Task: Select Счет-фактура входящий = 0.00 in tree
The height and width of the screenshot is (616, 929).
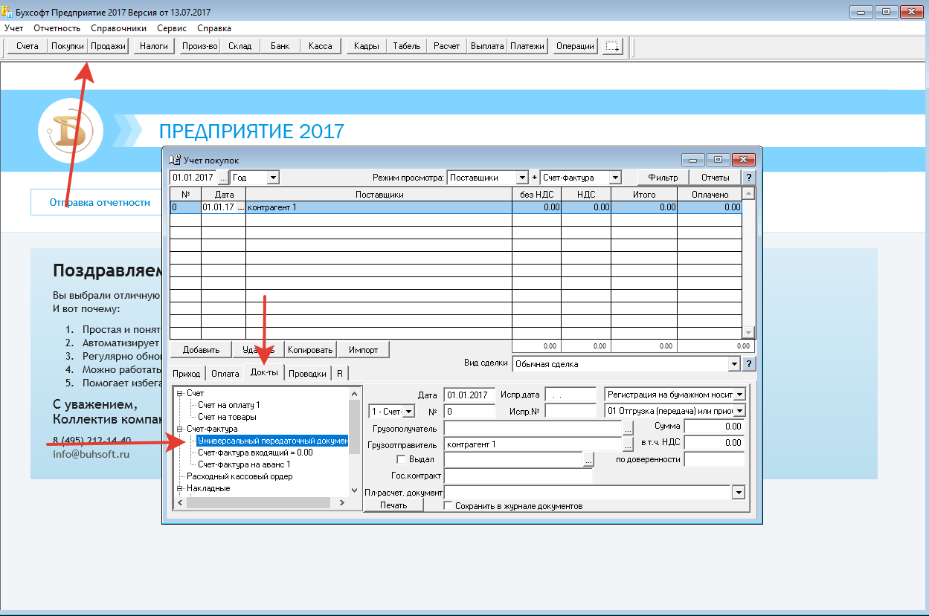Action: 255,453
